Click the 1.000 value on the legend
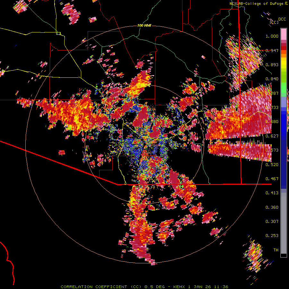Image resolution: width=289 pixels, height=289 pixels. [272, 36]
